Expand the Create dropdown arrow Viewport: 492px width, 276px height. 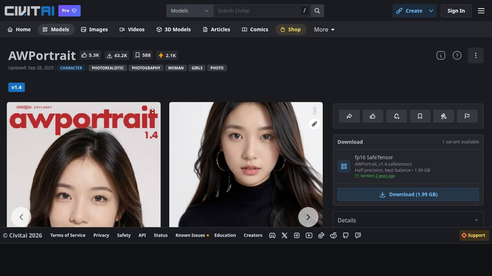(431, 11)
